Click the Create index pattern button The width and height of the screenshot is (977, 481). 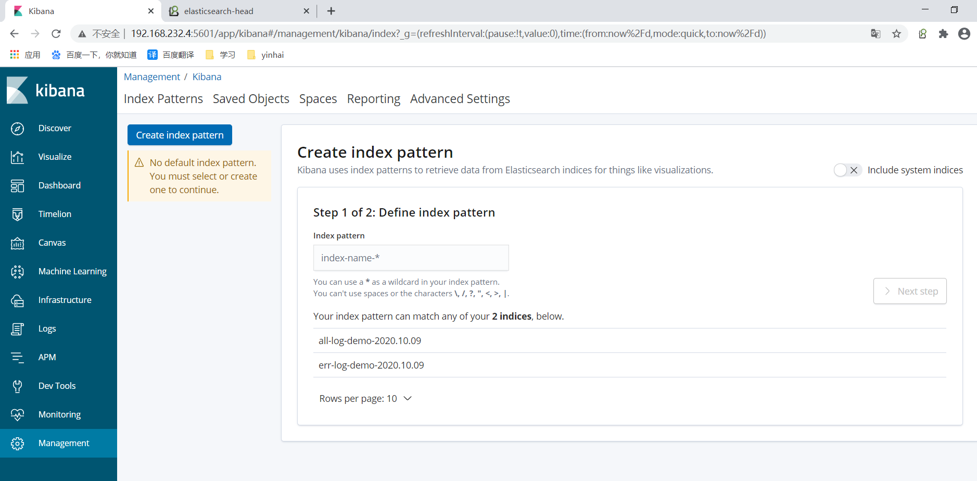[180, 135]
